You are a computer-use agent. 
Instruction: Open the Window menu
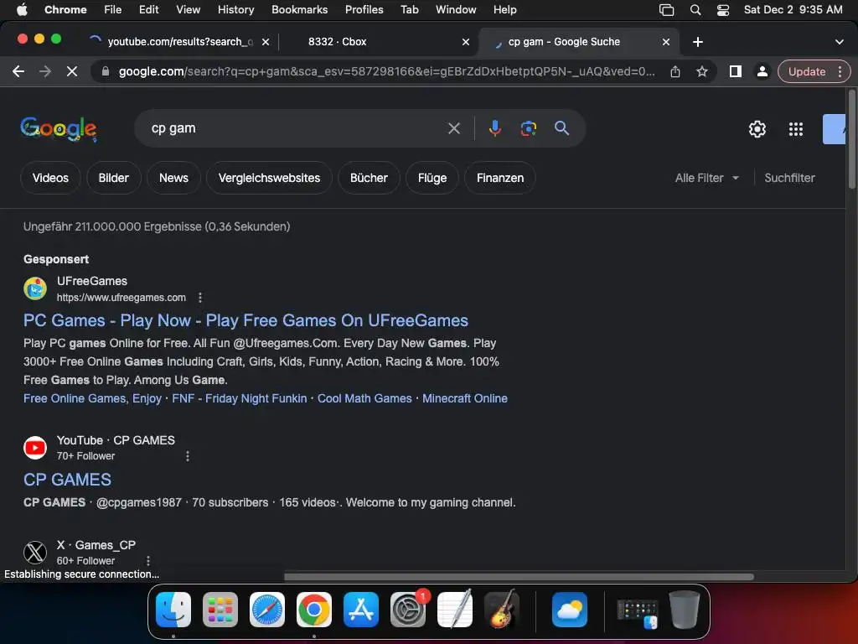point(456,10)
